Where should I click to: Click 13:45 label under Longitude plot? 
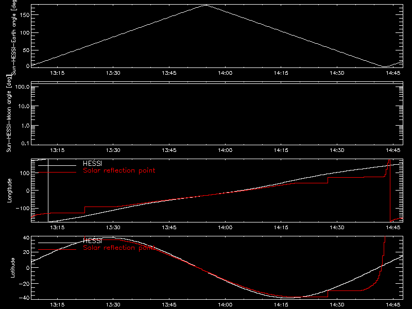[x=169, y=228]
